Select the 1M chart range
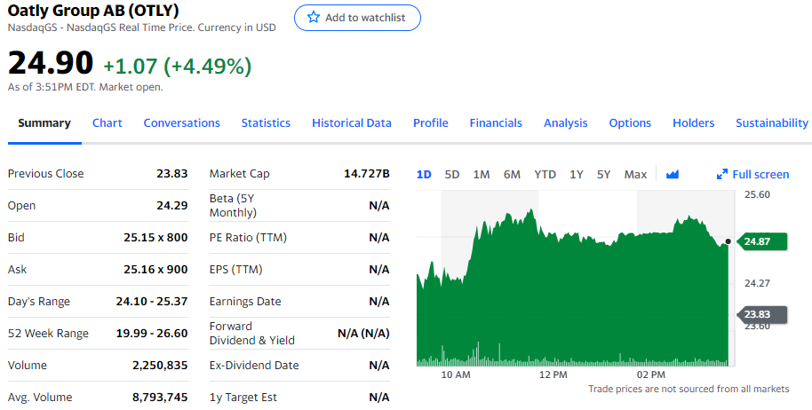The width and height of the screenshot is (812, 410). (x=482, y=174)
